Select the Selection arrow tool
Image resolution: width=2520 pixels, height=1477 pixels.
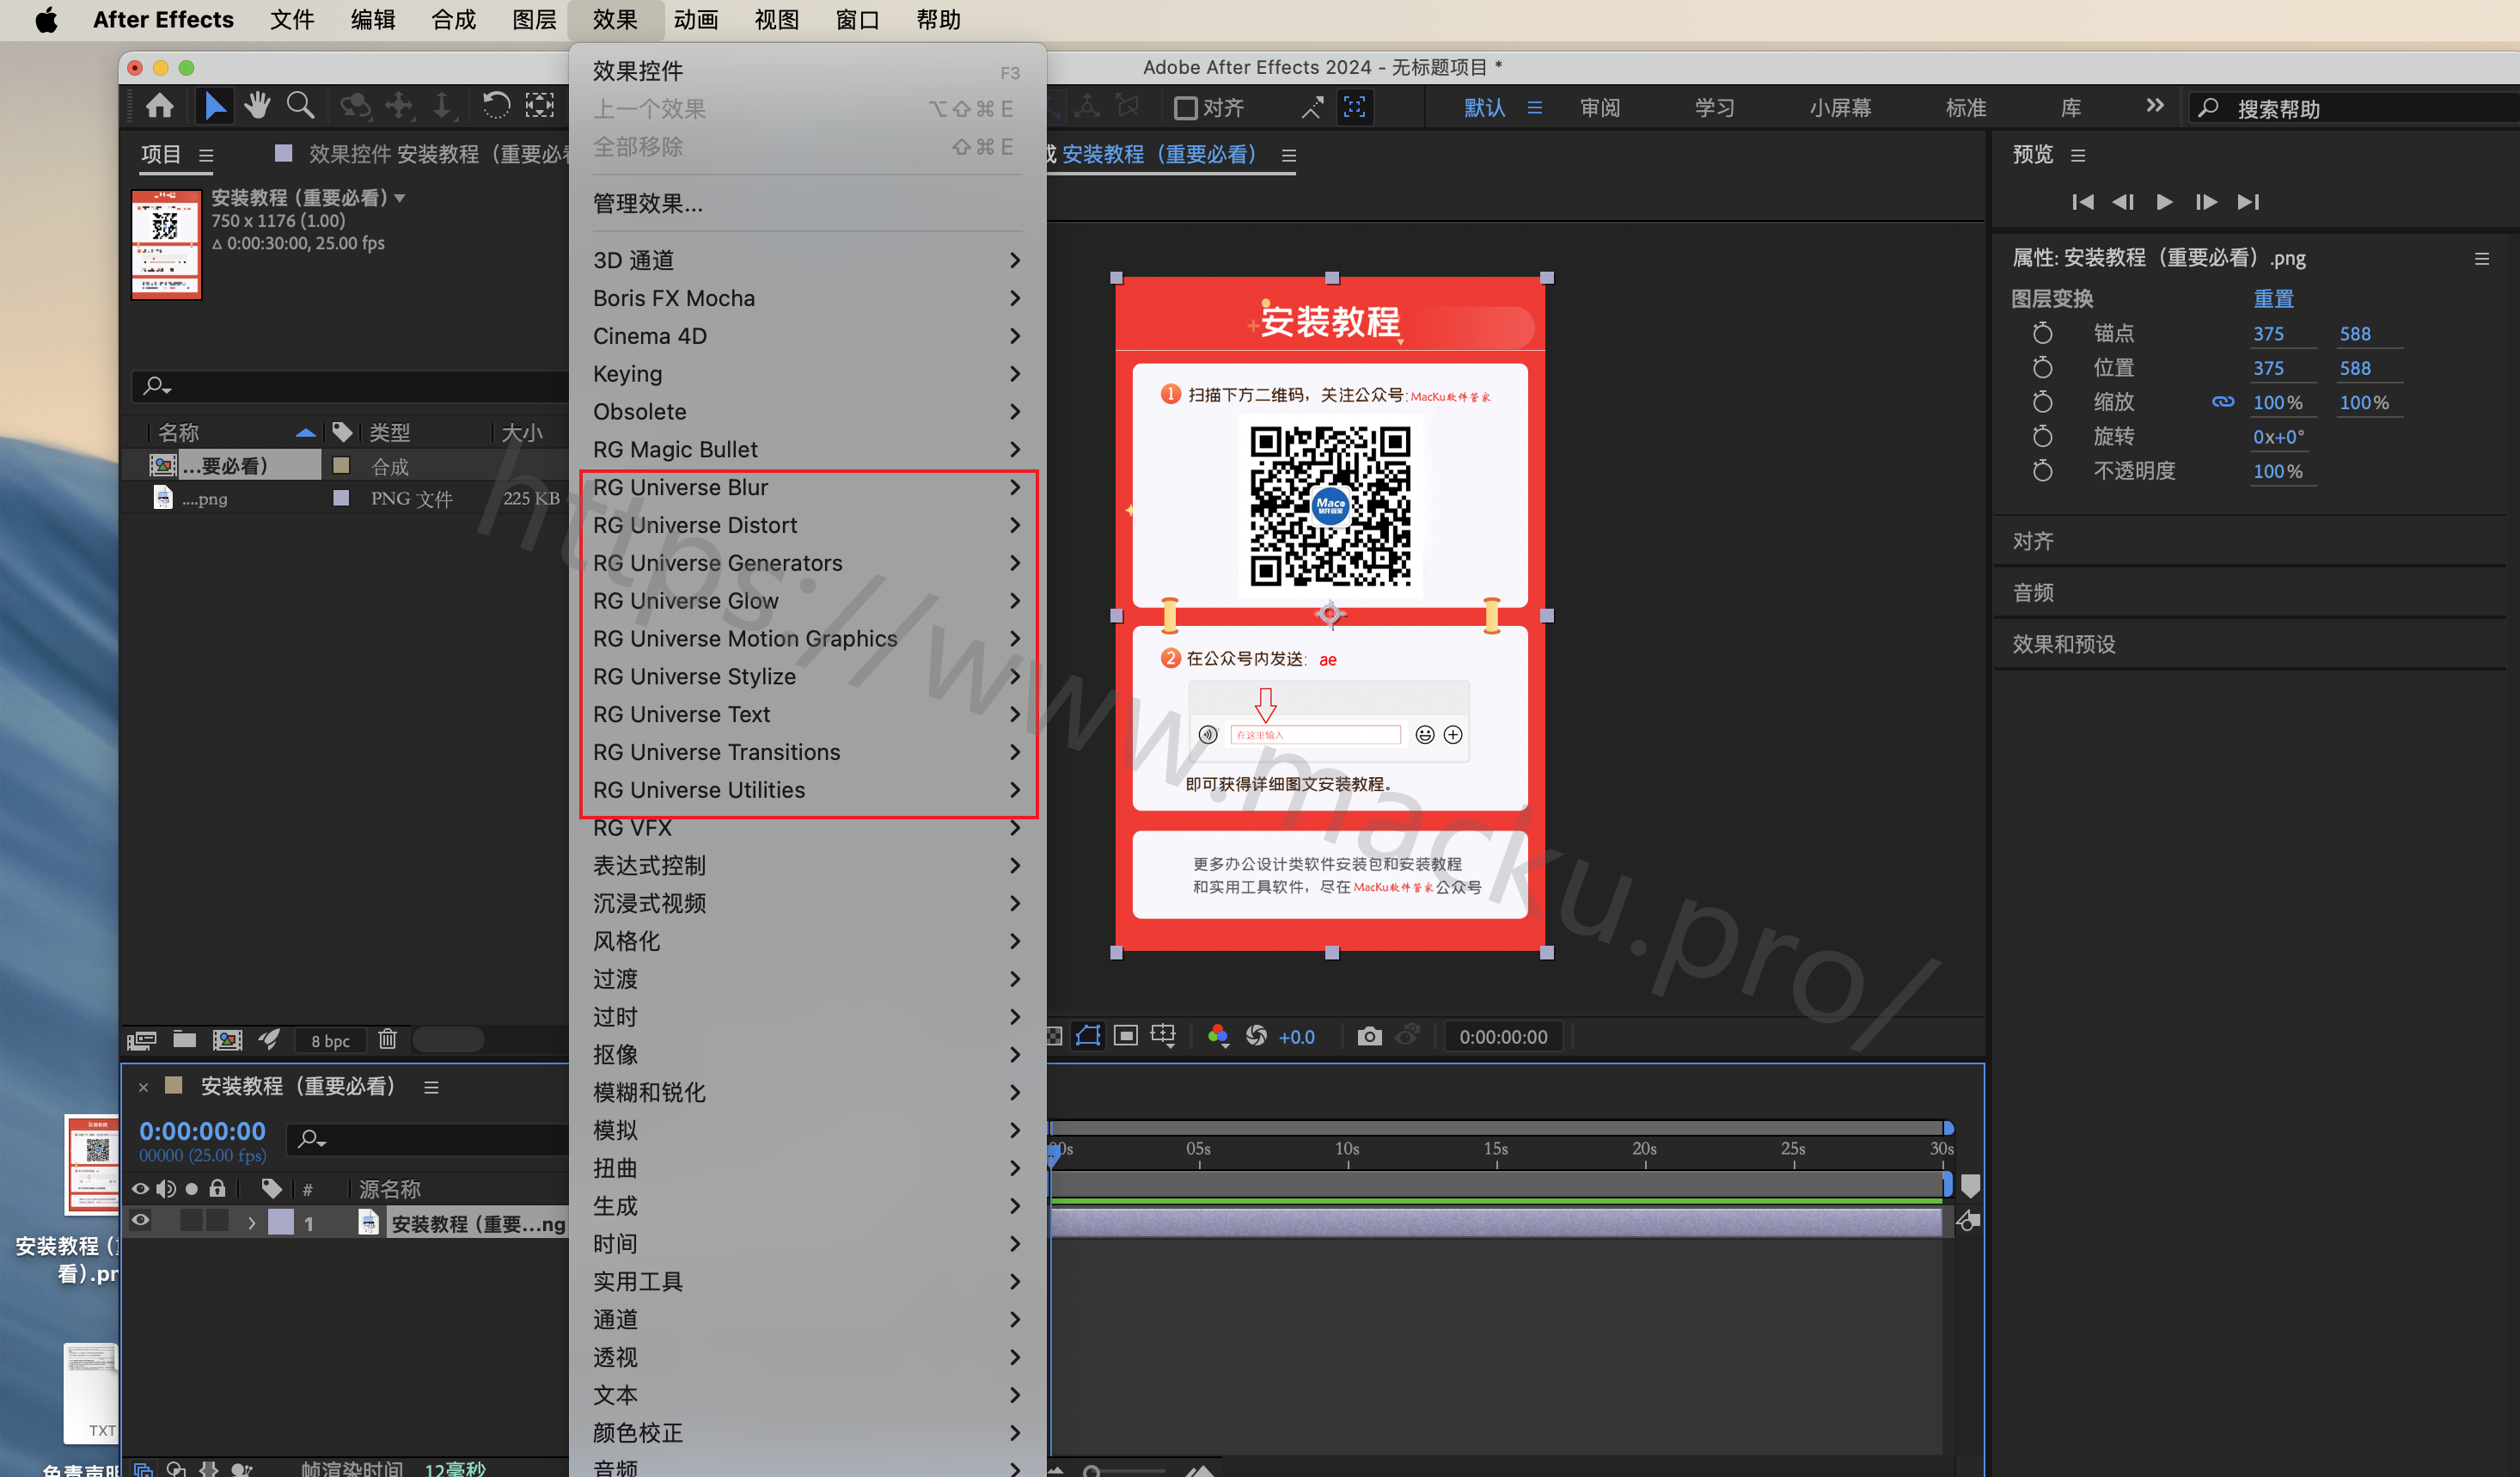coord(214,106)
